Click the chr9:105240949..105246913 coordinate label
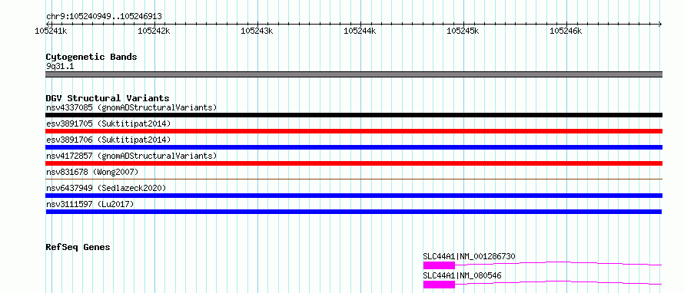The width and height of the screenshot is (684, 293). click(104, 17)
